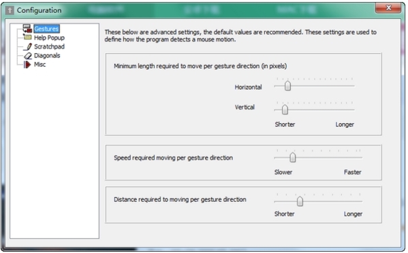Image resolution: width=408 pixels, height=253 pixels.
Task: Click the Misc red arrow icon
Action: 27,65
